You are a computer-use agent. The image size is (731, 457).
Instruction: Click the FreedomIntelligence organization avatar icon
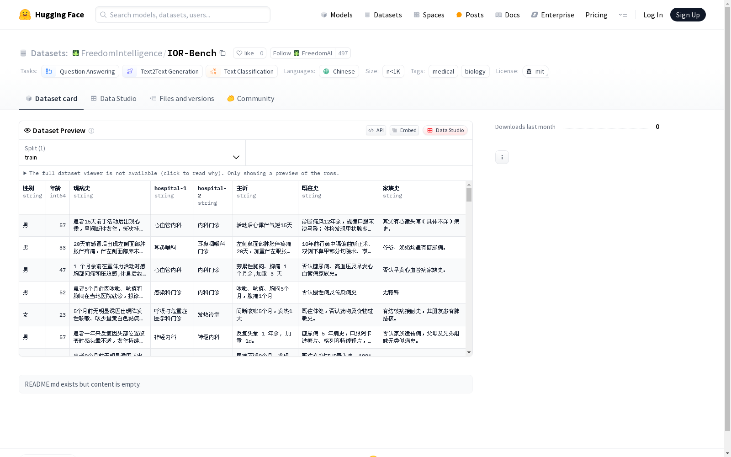click(76, 53)
